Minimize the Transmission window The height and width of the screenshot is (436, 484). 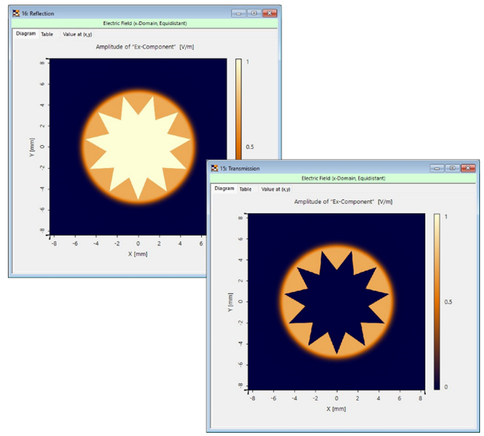437,169
